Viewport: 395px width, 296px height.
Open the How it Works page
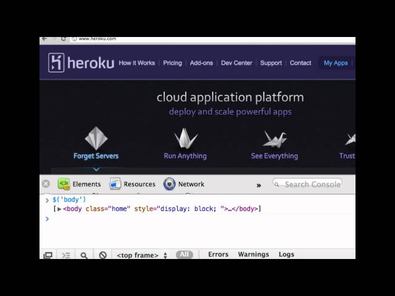coord(137,63)
